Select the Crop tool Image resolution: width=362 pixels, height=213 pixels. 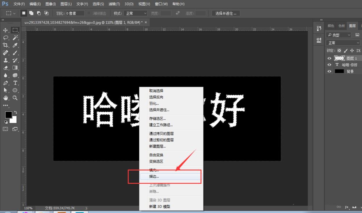pos(5,45)
